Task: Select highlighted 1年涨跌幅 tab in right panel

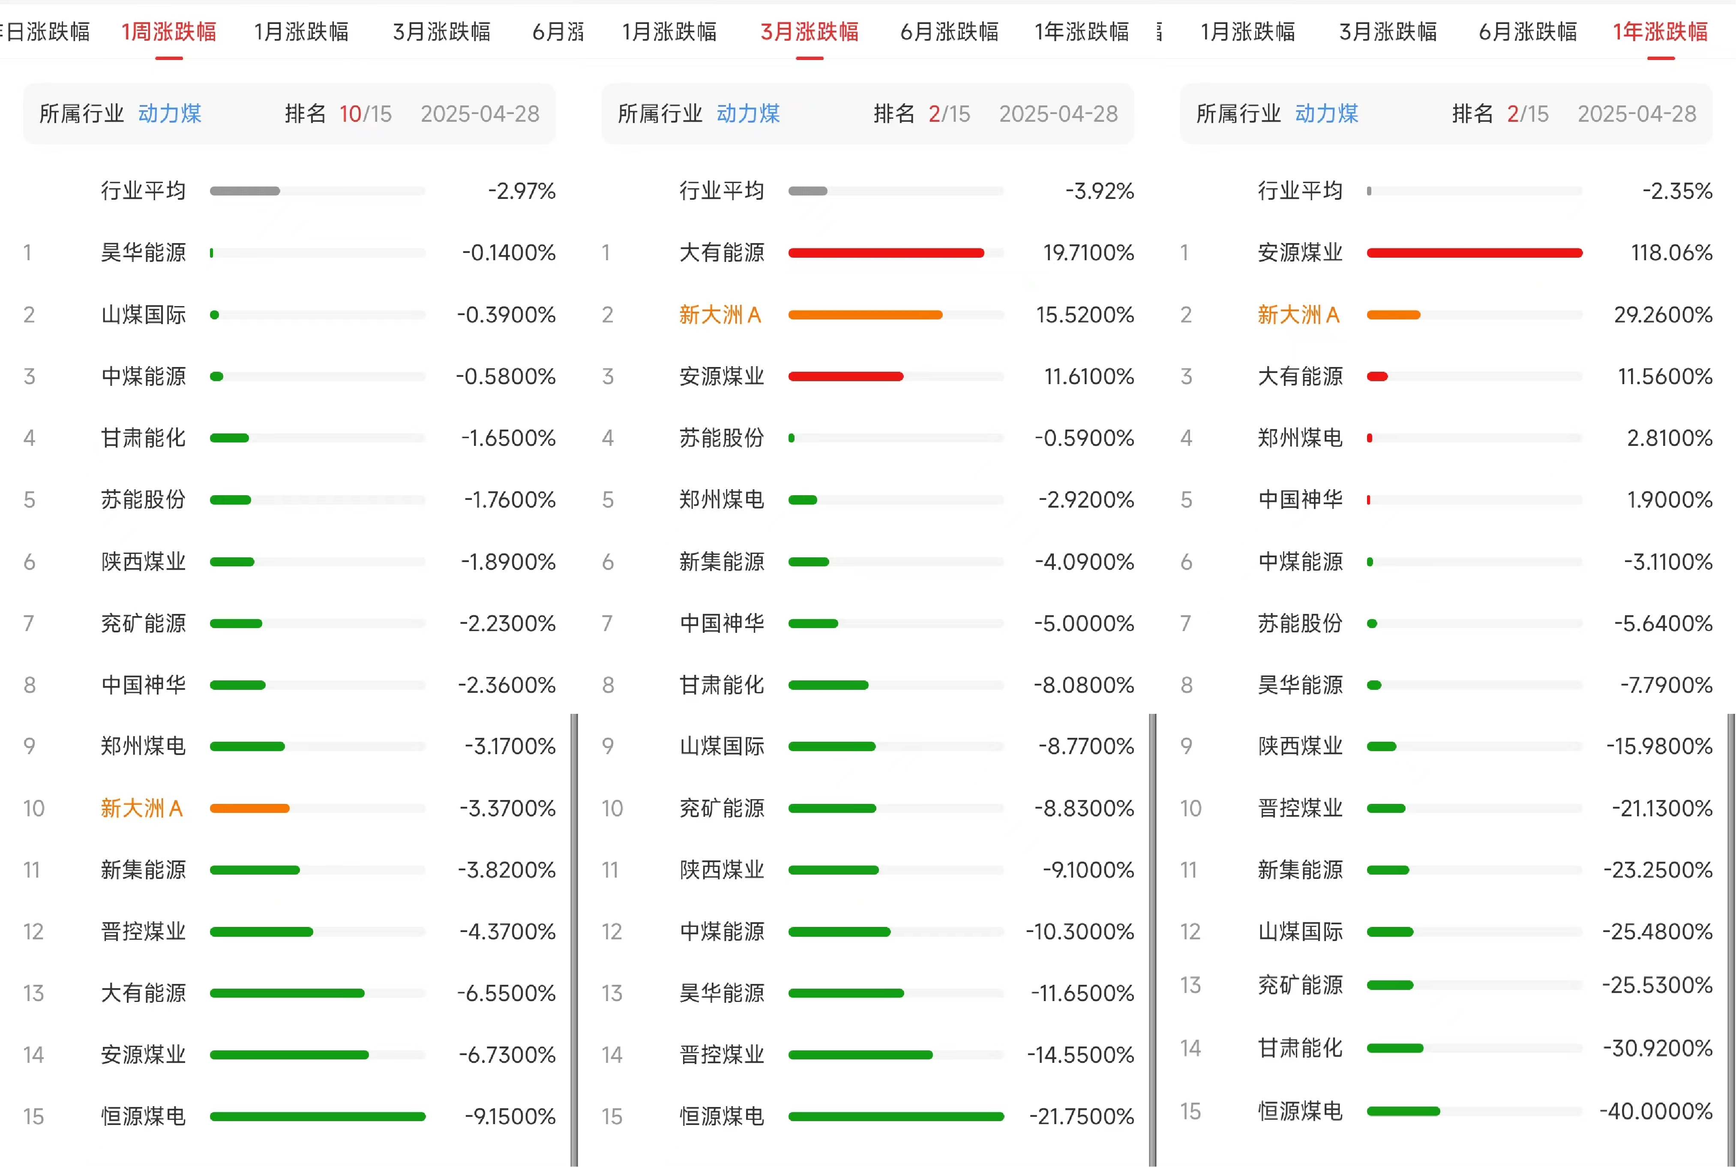Action: pyautogui.click(x=1660, y=32)
